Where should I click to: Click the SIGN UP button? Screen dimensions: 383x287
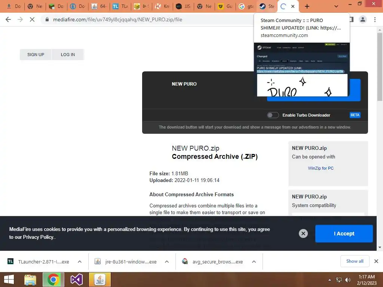[36, 55]
